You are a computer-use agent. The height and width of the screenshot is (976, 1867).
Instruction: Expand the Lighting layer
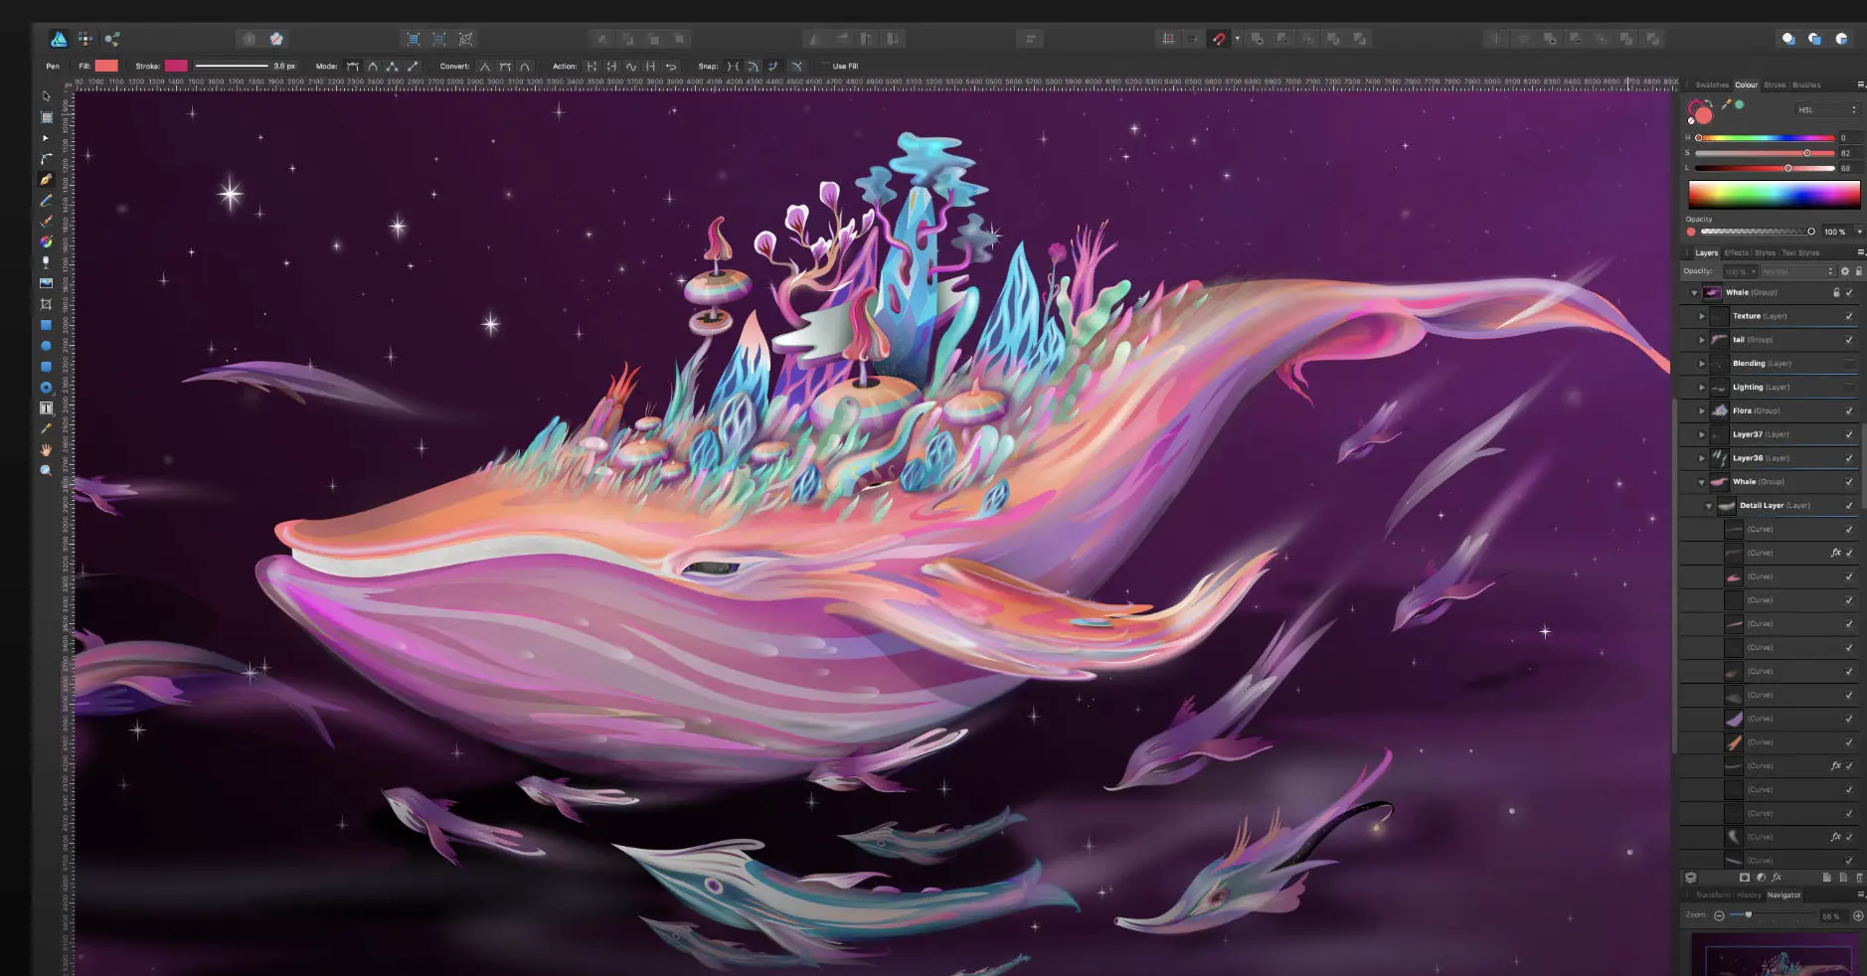(x=1702, y=388)
